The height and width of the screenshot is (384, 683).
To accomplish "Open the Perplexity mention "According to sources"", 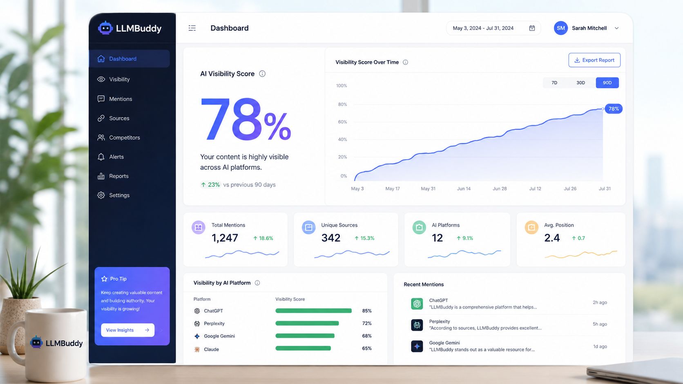I will [509, 325].
